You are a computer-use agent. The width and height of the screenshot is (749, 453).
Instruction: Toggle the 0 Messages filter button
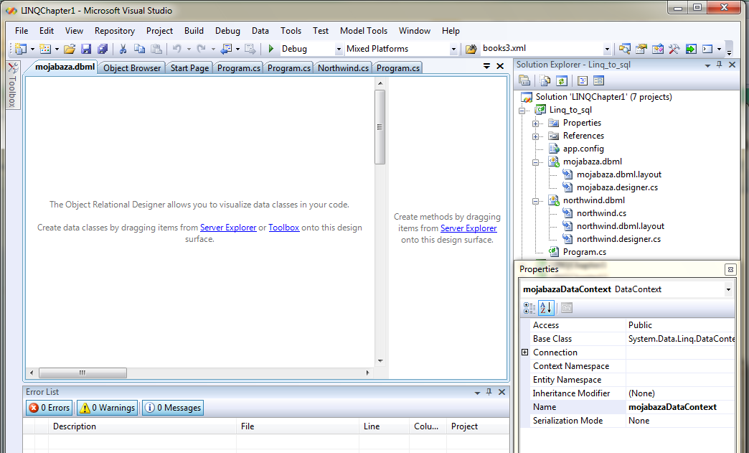click(x=173, y=408)
